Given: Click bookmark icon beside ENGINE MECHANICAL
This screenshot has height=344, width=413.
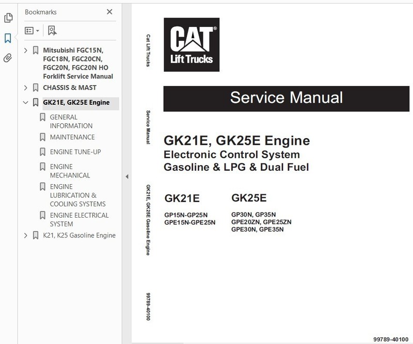Looking at the screenshot, I should 42,167.
